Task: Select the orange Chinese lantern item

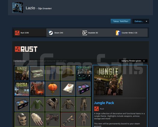Action: pos(53,89)
